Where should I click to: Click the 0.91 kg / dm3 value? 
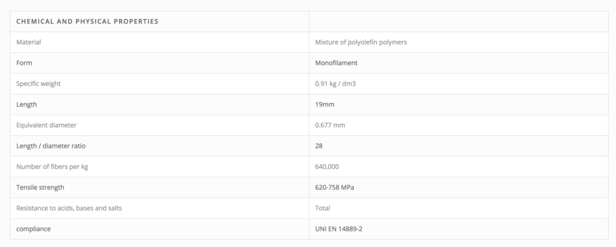335,84
